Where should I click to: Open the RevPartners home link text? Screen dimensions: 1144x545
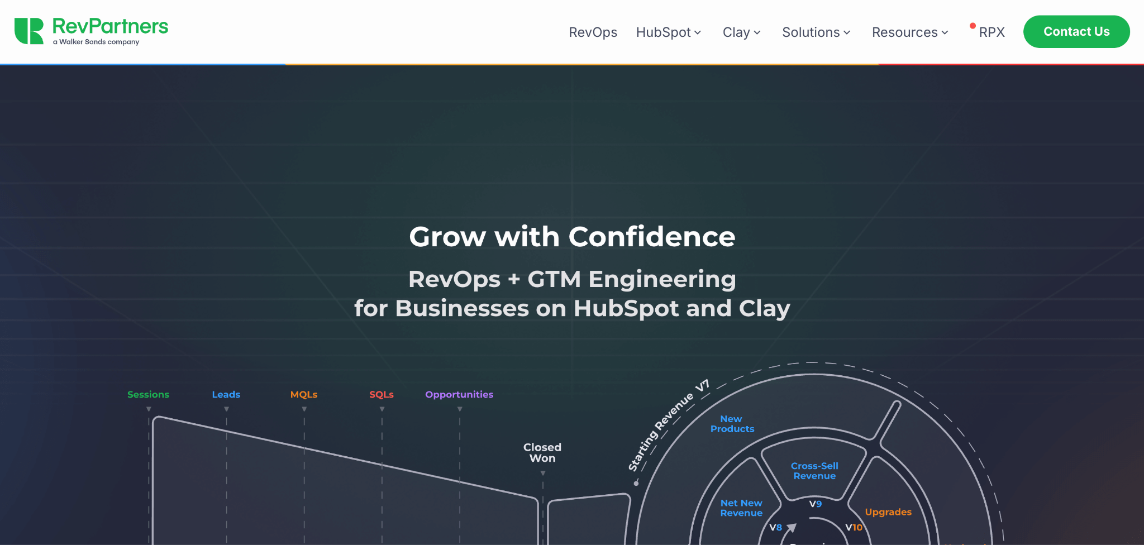(110, 26)
